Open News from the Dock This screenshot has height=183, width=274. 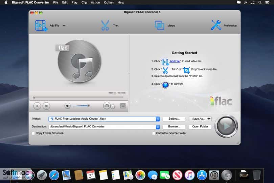click(177, 175)
